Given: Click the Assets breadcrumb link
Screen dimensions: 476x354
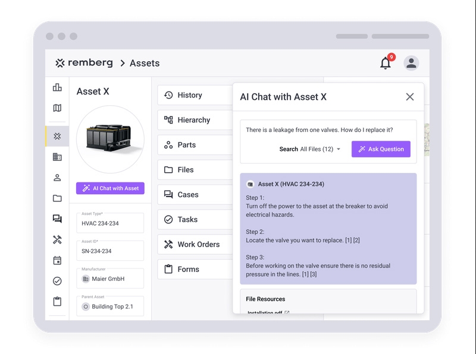Looking at the screenshot, I should pos(145,63).
